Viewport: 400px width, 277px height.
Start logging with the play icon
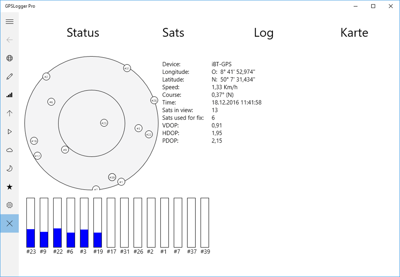[x=10, y=131]
